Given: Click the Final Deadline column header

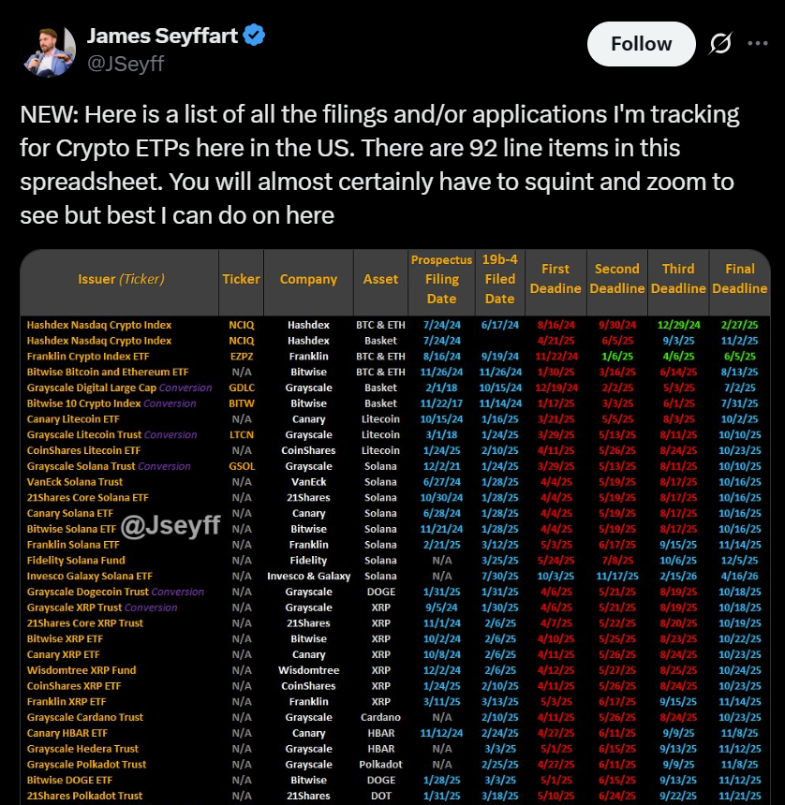Looking at the screenshot, I should point(739,280).
